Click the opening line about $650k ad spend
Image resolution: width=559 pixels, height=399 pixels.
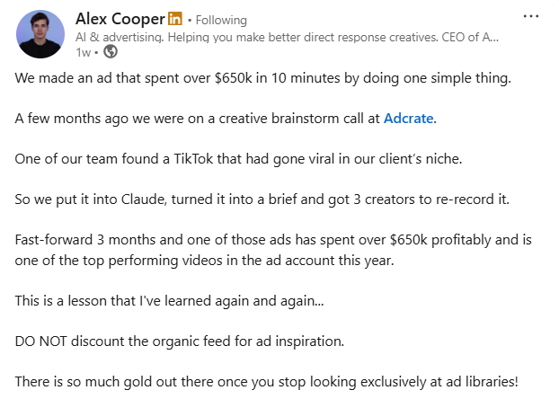pos(262,77)
